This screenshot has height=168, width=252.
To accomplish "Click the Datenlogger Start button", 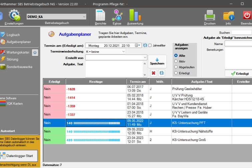I will (19, 156).
